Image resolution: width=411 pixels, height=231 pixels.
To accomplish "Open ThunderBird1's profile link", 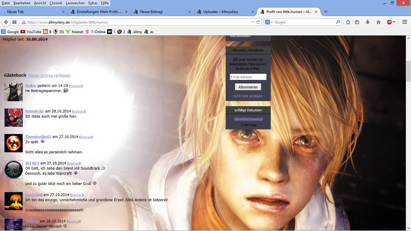I will pos(38,137).
